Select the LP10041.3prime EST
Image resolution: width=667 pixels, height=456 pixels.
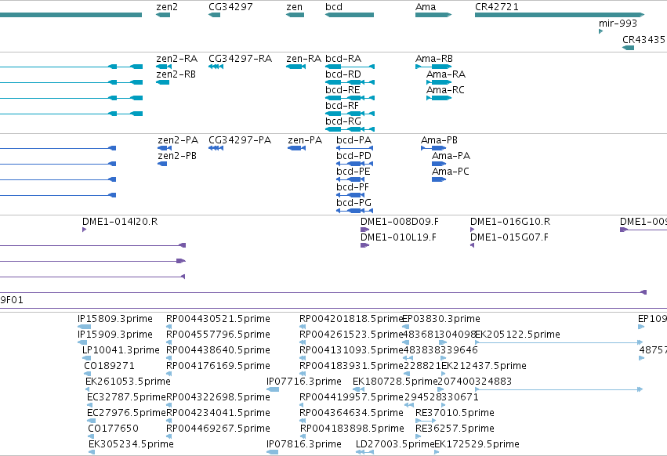[x=87, y=358]
